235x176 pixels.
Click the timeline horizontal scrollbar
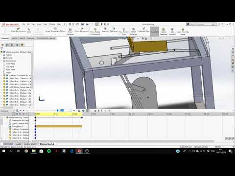click(x=122, y=141)
